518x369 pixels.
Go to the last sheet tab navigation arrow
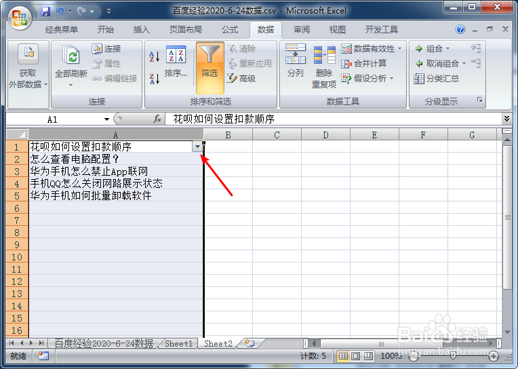point(41,343)
